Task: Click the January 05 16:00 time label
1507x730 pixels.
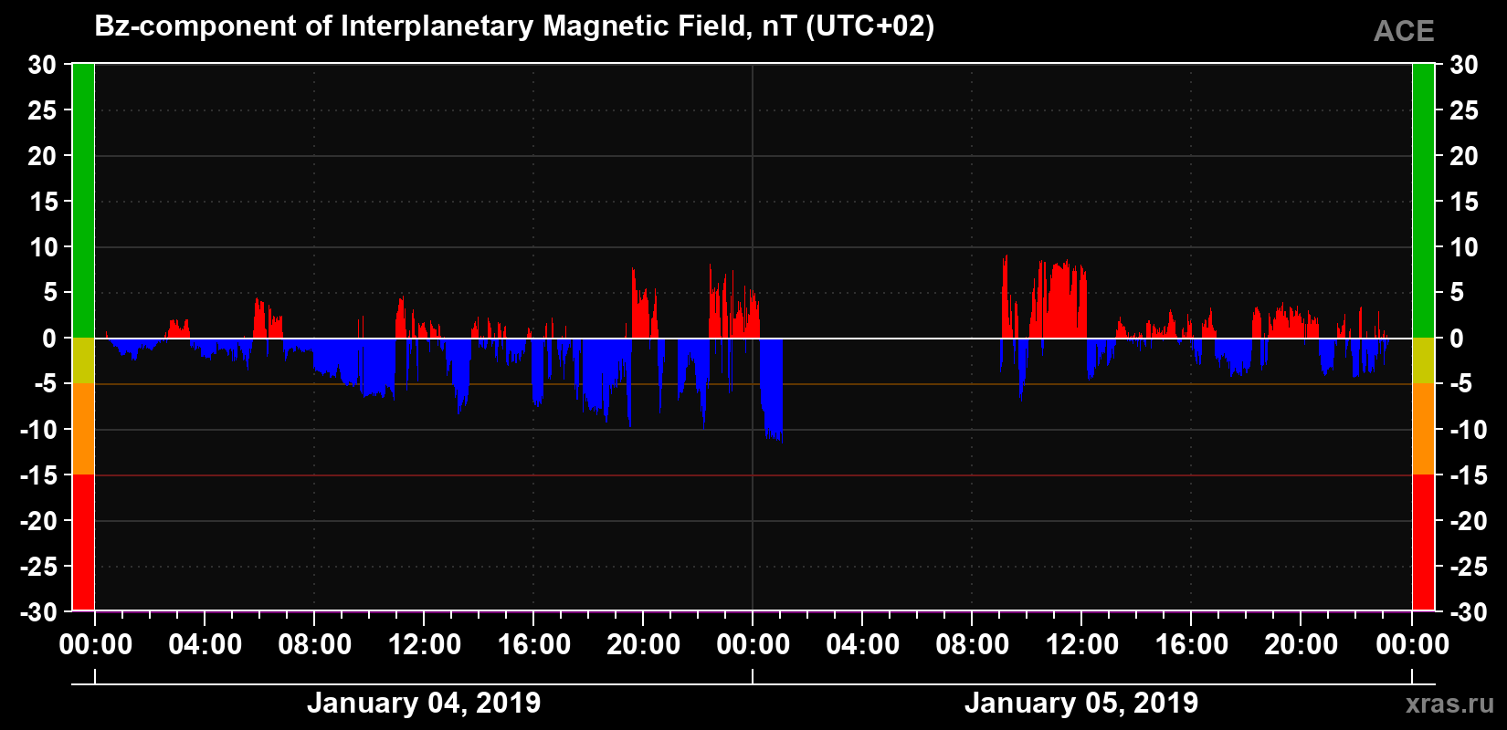Action: (x=1191, y=645)
